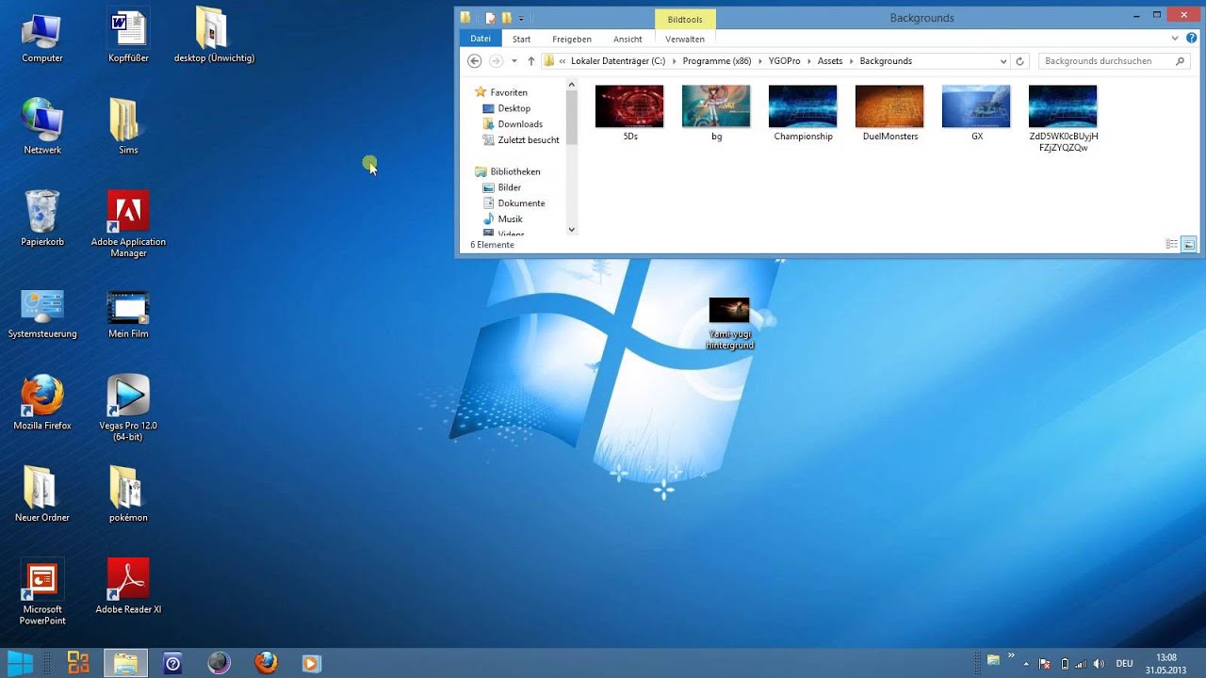Open the Ansicht ribbon tab
This screenshot has width=1206, height=678.
coord(627,39)
